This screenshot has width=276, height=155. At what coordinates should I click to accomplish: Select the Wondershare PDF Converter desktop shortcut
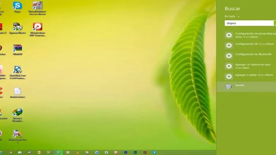click(38, 29)
